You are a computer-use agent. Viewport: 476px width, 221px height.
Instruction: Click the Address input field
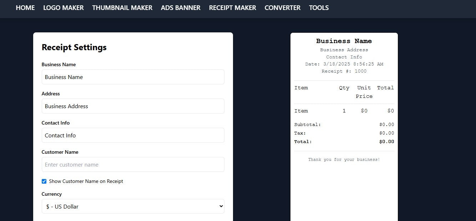[133, 106]
